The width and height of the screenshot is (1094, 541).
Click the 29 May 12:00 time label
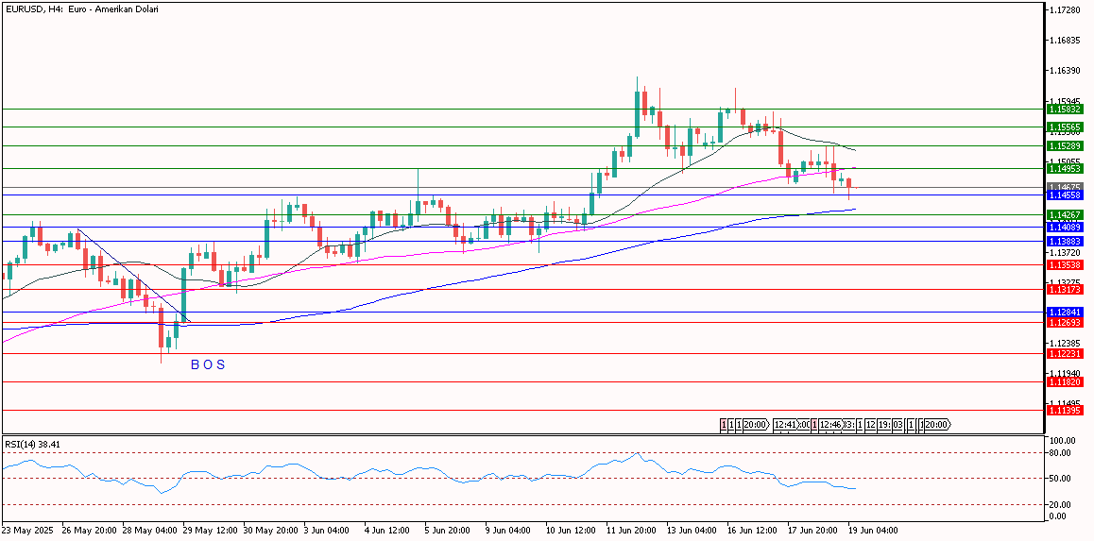pyautogui.click(x=211, y=530)
